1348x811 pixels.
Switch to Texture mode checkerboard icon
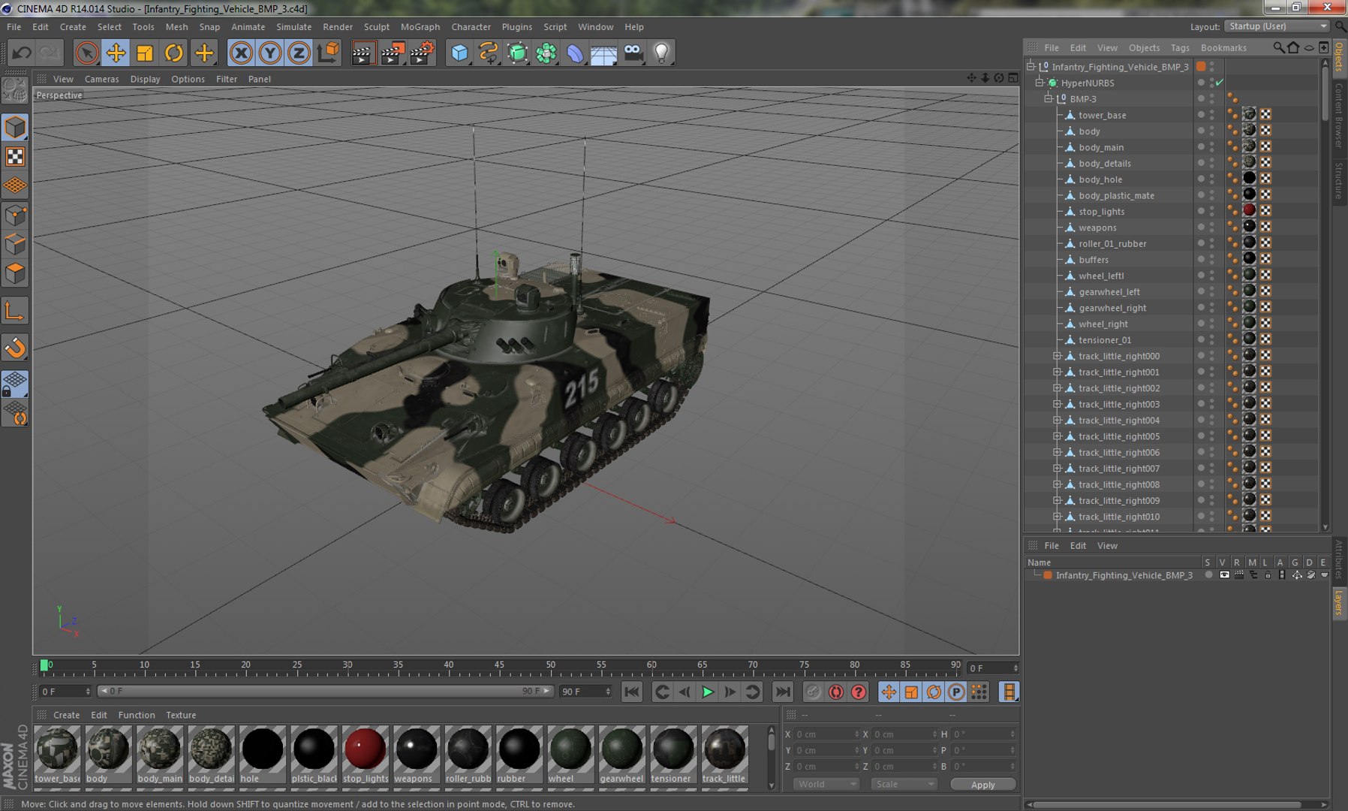[x=15, y=156]
